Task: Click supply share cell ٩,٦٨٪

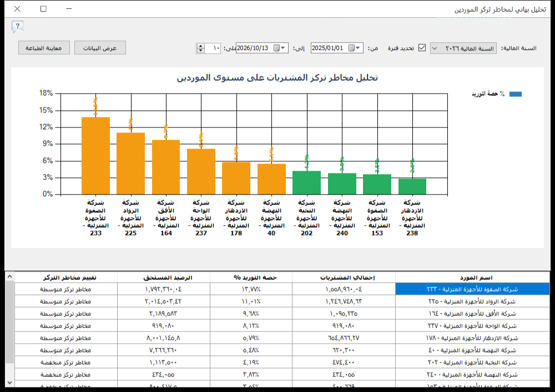Action: (x=251, y=313)
